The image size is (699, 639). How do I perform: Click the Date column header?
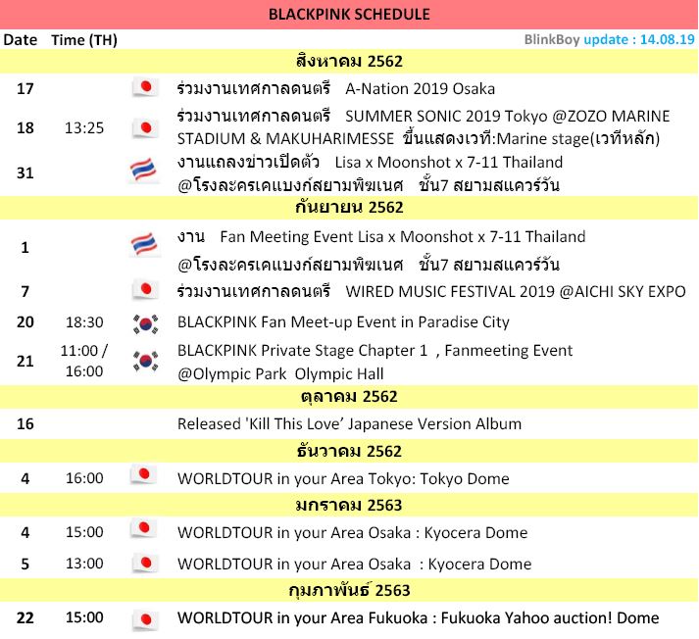20,39
